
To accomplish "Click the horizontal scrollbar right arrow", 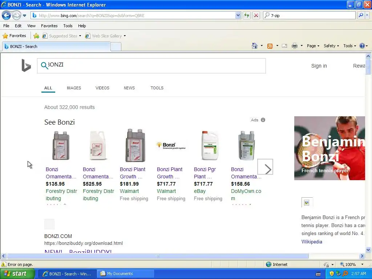I will tap(362, 256).
